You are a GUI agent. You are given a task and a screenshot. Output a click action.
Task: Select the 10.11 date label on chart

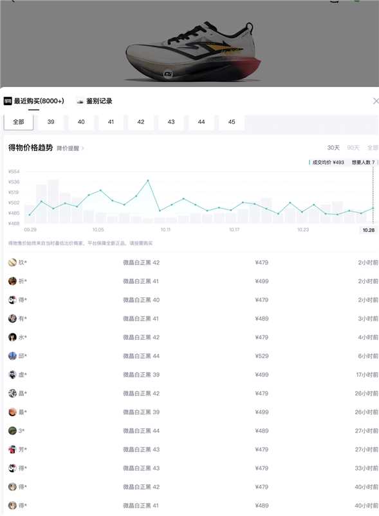(x=165, y=230)
